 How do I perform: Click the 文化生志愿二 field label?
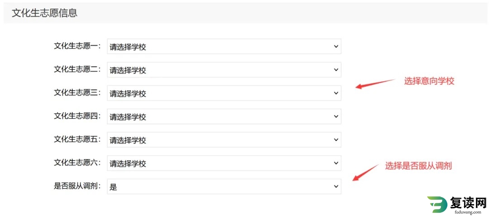pos(77,69)
